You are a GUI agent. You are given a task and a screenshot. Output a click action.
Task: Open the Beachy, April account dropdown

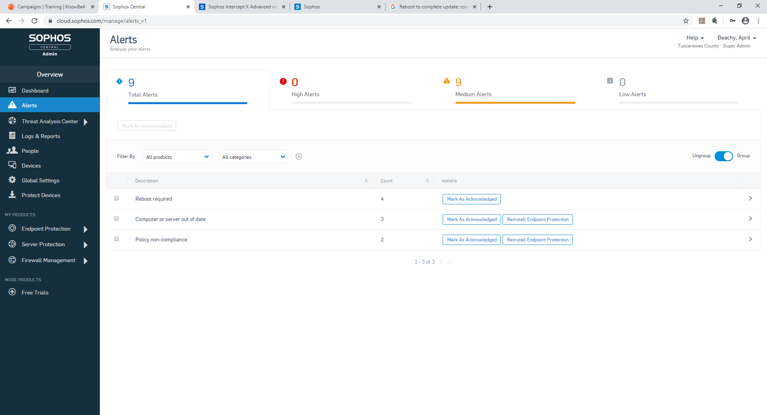pos(737,38)
